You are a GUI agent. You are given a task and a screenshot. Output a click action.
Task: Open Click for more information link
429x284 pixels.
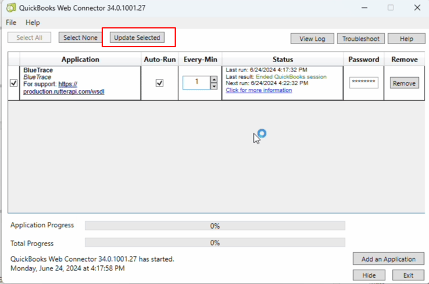tap(259, 90)
